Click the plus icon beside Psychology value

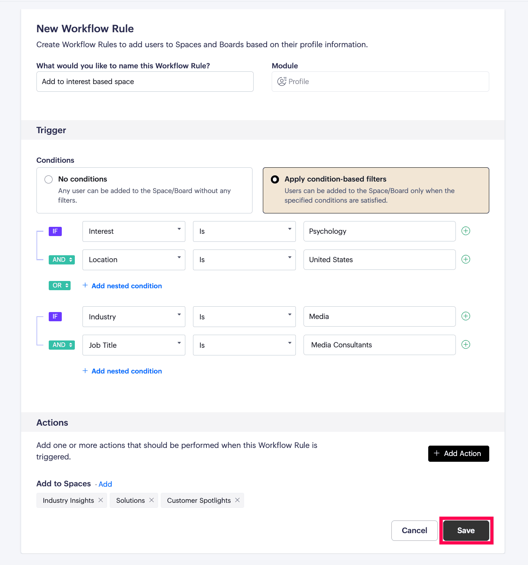pyautogui.click(x=466, y=231)
